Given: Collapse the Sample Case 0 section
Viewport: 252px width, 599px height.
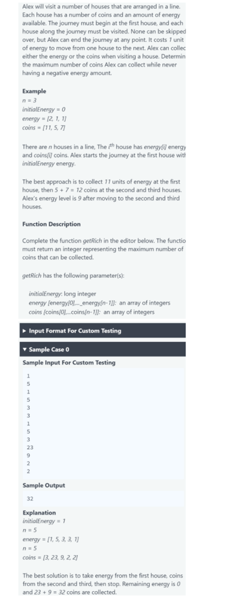Looking at the screenshot, I should click(102, 350).
